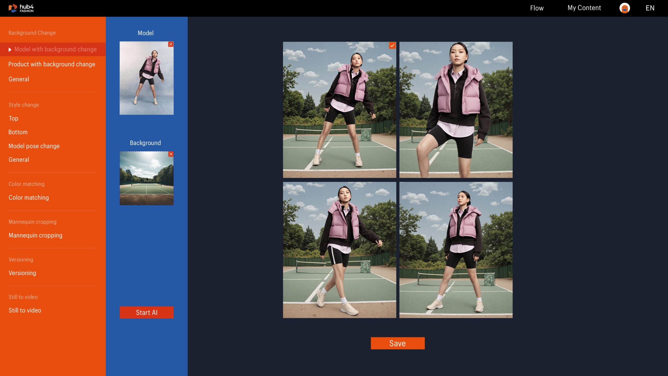Select the Model input thumbnail
The height and width of the screenshot is (376, 668).
coord(147,78)
